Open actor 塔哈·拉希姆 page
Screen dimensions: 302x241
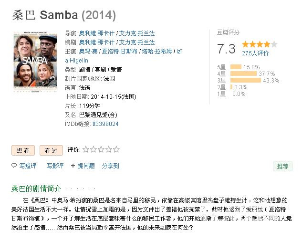point(157,52)
